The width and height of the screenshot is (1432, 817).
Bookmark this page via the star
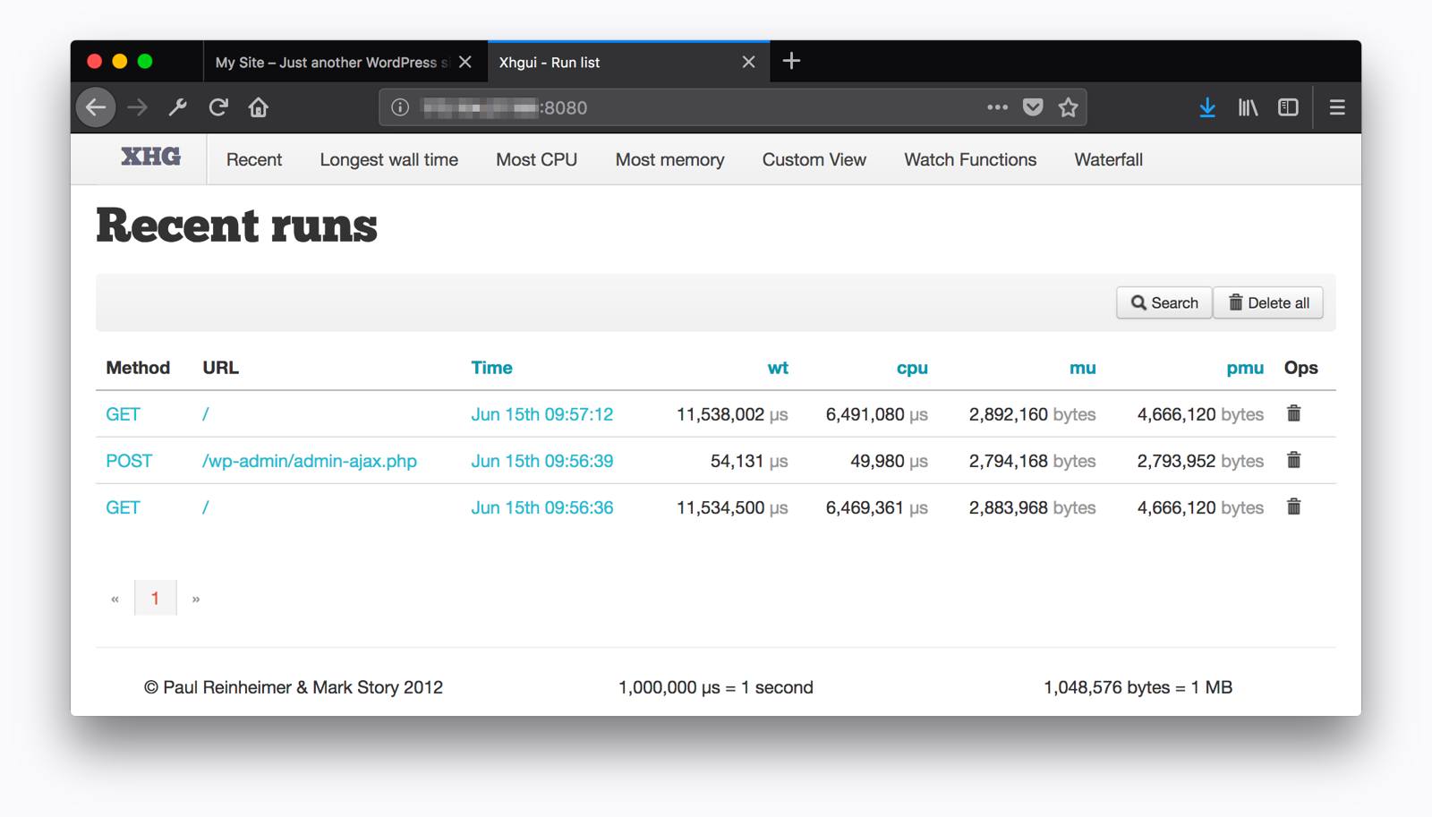1068,106
